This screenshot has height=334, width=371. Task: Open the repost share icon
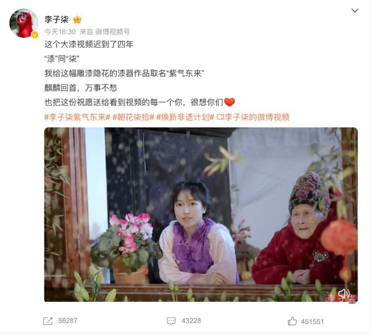pos(48,321)
